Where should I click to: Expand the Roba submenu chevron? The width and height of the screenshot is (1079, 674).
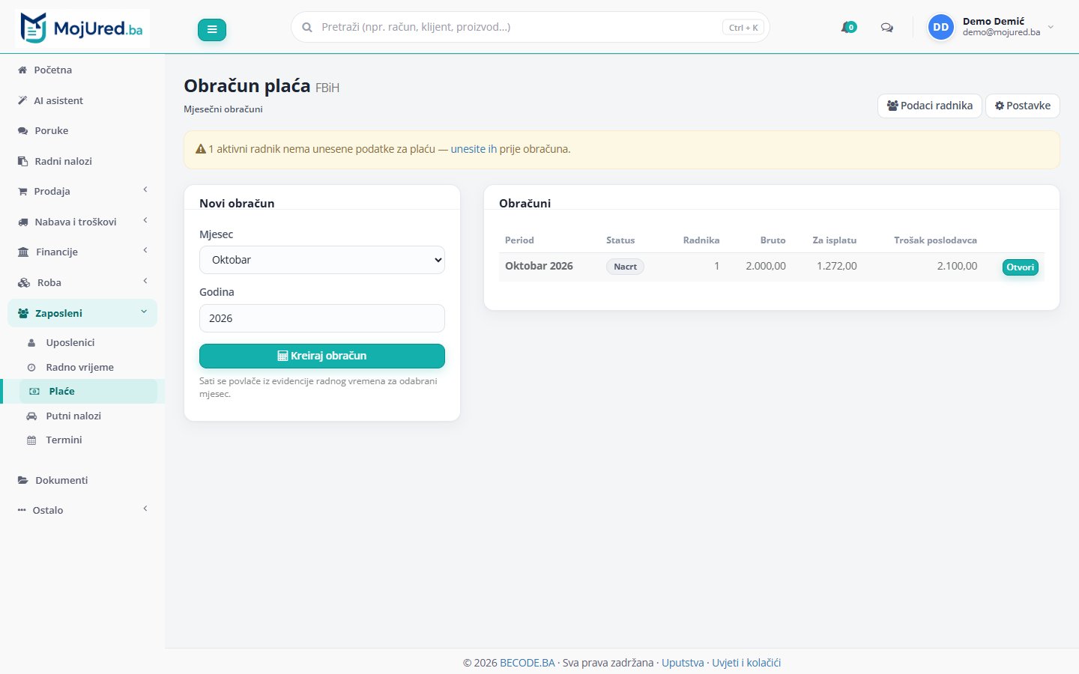tap(145, 281)
